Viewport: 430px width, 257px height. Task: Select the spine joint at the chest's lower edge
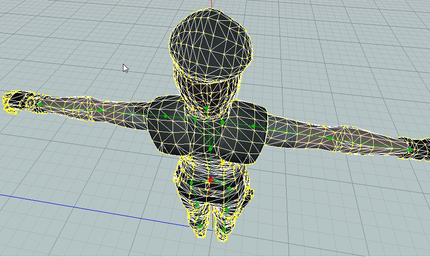pos(211,149)
